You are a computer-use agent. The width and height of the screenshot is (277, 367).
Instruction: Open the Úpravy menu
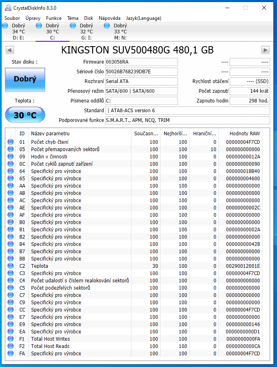(x=33, y=18)
